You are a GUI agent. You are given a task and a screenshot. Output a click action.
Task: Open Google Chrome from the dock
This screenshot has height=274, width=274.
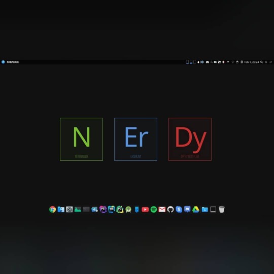[x=52, y=210]
